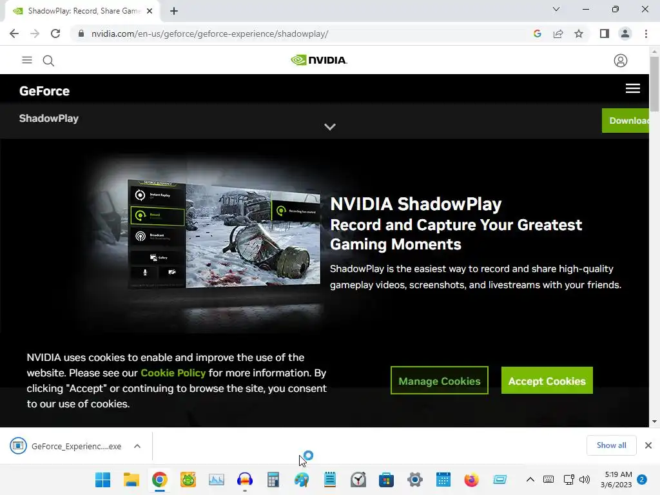Screen dimensions: 660x495
Task: Open Chrome side panel
Action: (x=605, y=34)
